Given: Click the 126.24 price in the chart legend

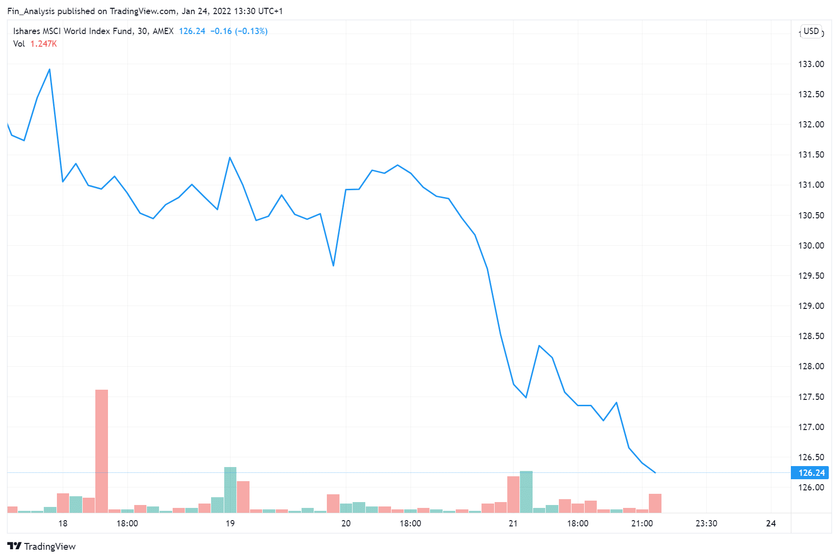Looking at the screenshot, I should point(192,31).
